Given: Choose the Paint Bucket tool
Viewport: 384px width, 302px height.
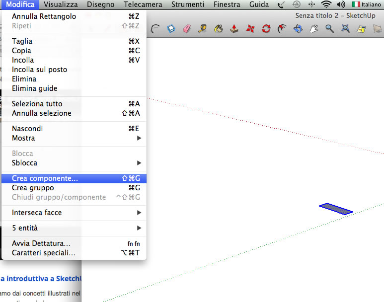Looking at the screenshot, I should click(x=218, y=29).
